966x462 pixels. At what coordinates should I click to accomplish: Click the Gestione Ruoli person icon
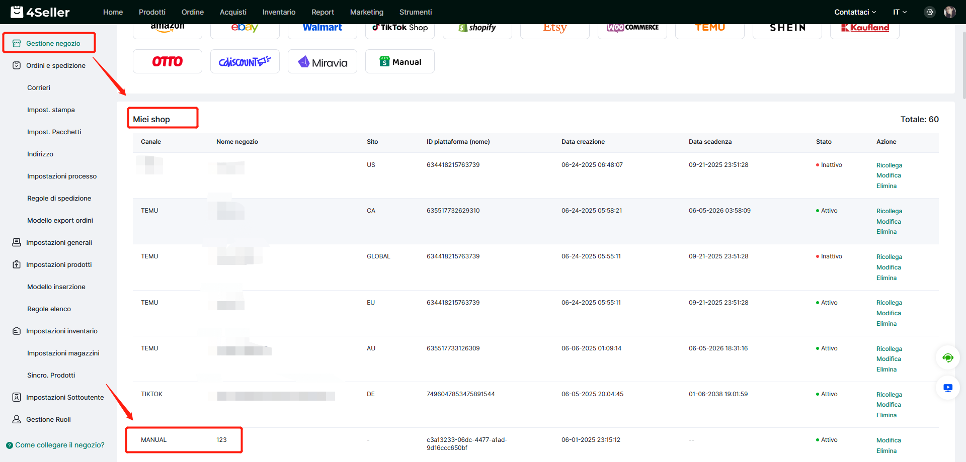pos(17,419)
